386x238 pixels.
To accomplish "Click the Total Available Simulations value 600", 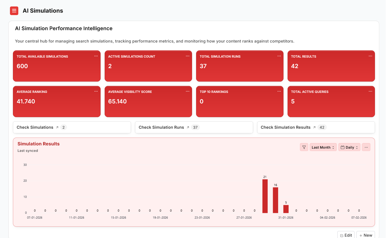I will tap(22, 66).
